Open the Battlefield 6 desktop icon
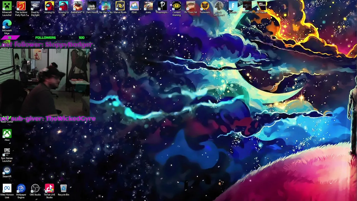Image resolution: width=357 pixels, height=201 pixels. [78, 8]
